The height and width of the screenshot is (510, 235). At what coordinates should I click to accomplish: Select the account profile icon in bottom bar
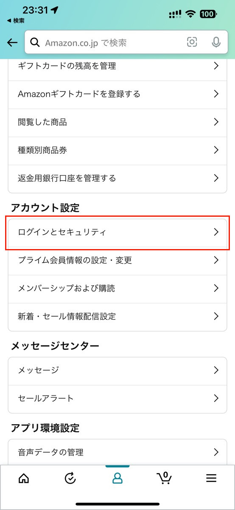tap(117, 478)
